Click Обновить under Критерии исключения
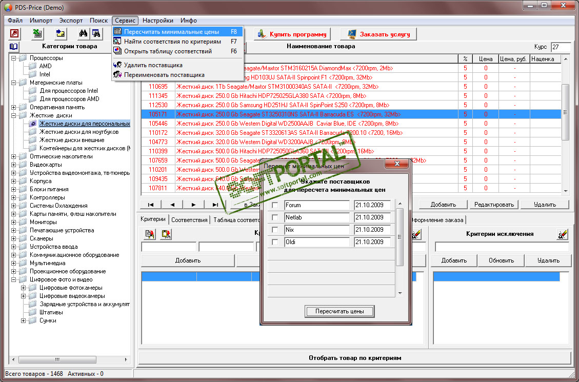 pos(501,260)
